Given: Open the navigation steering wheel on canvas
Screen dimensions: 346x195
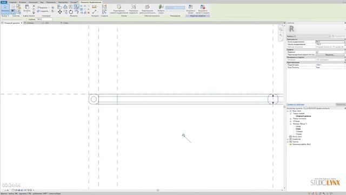Looking at the screenshot, I should 281,29.
